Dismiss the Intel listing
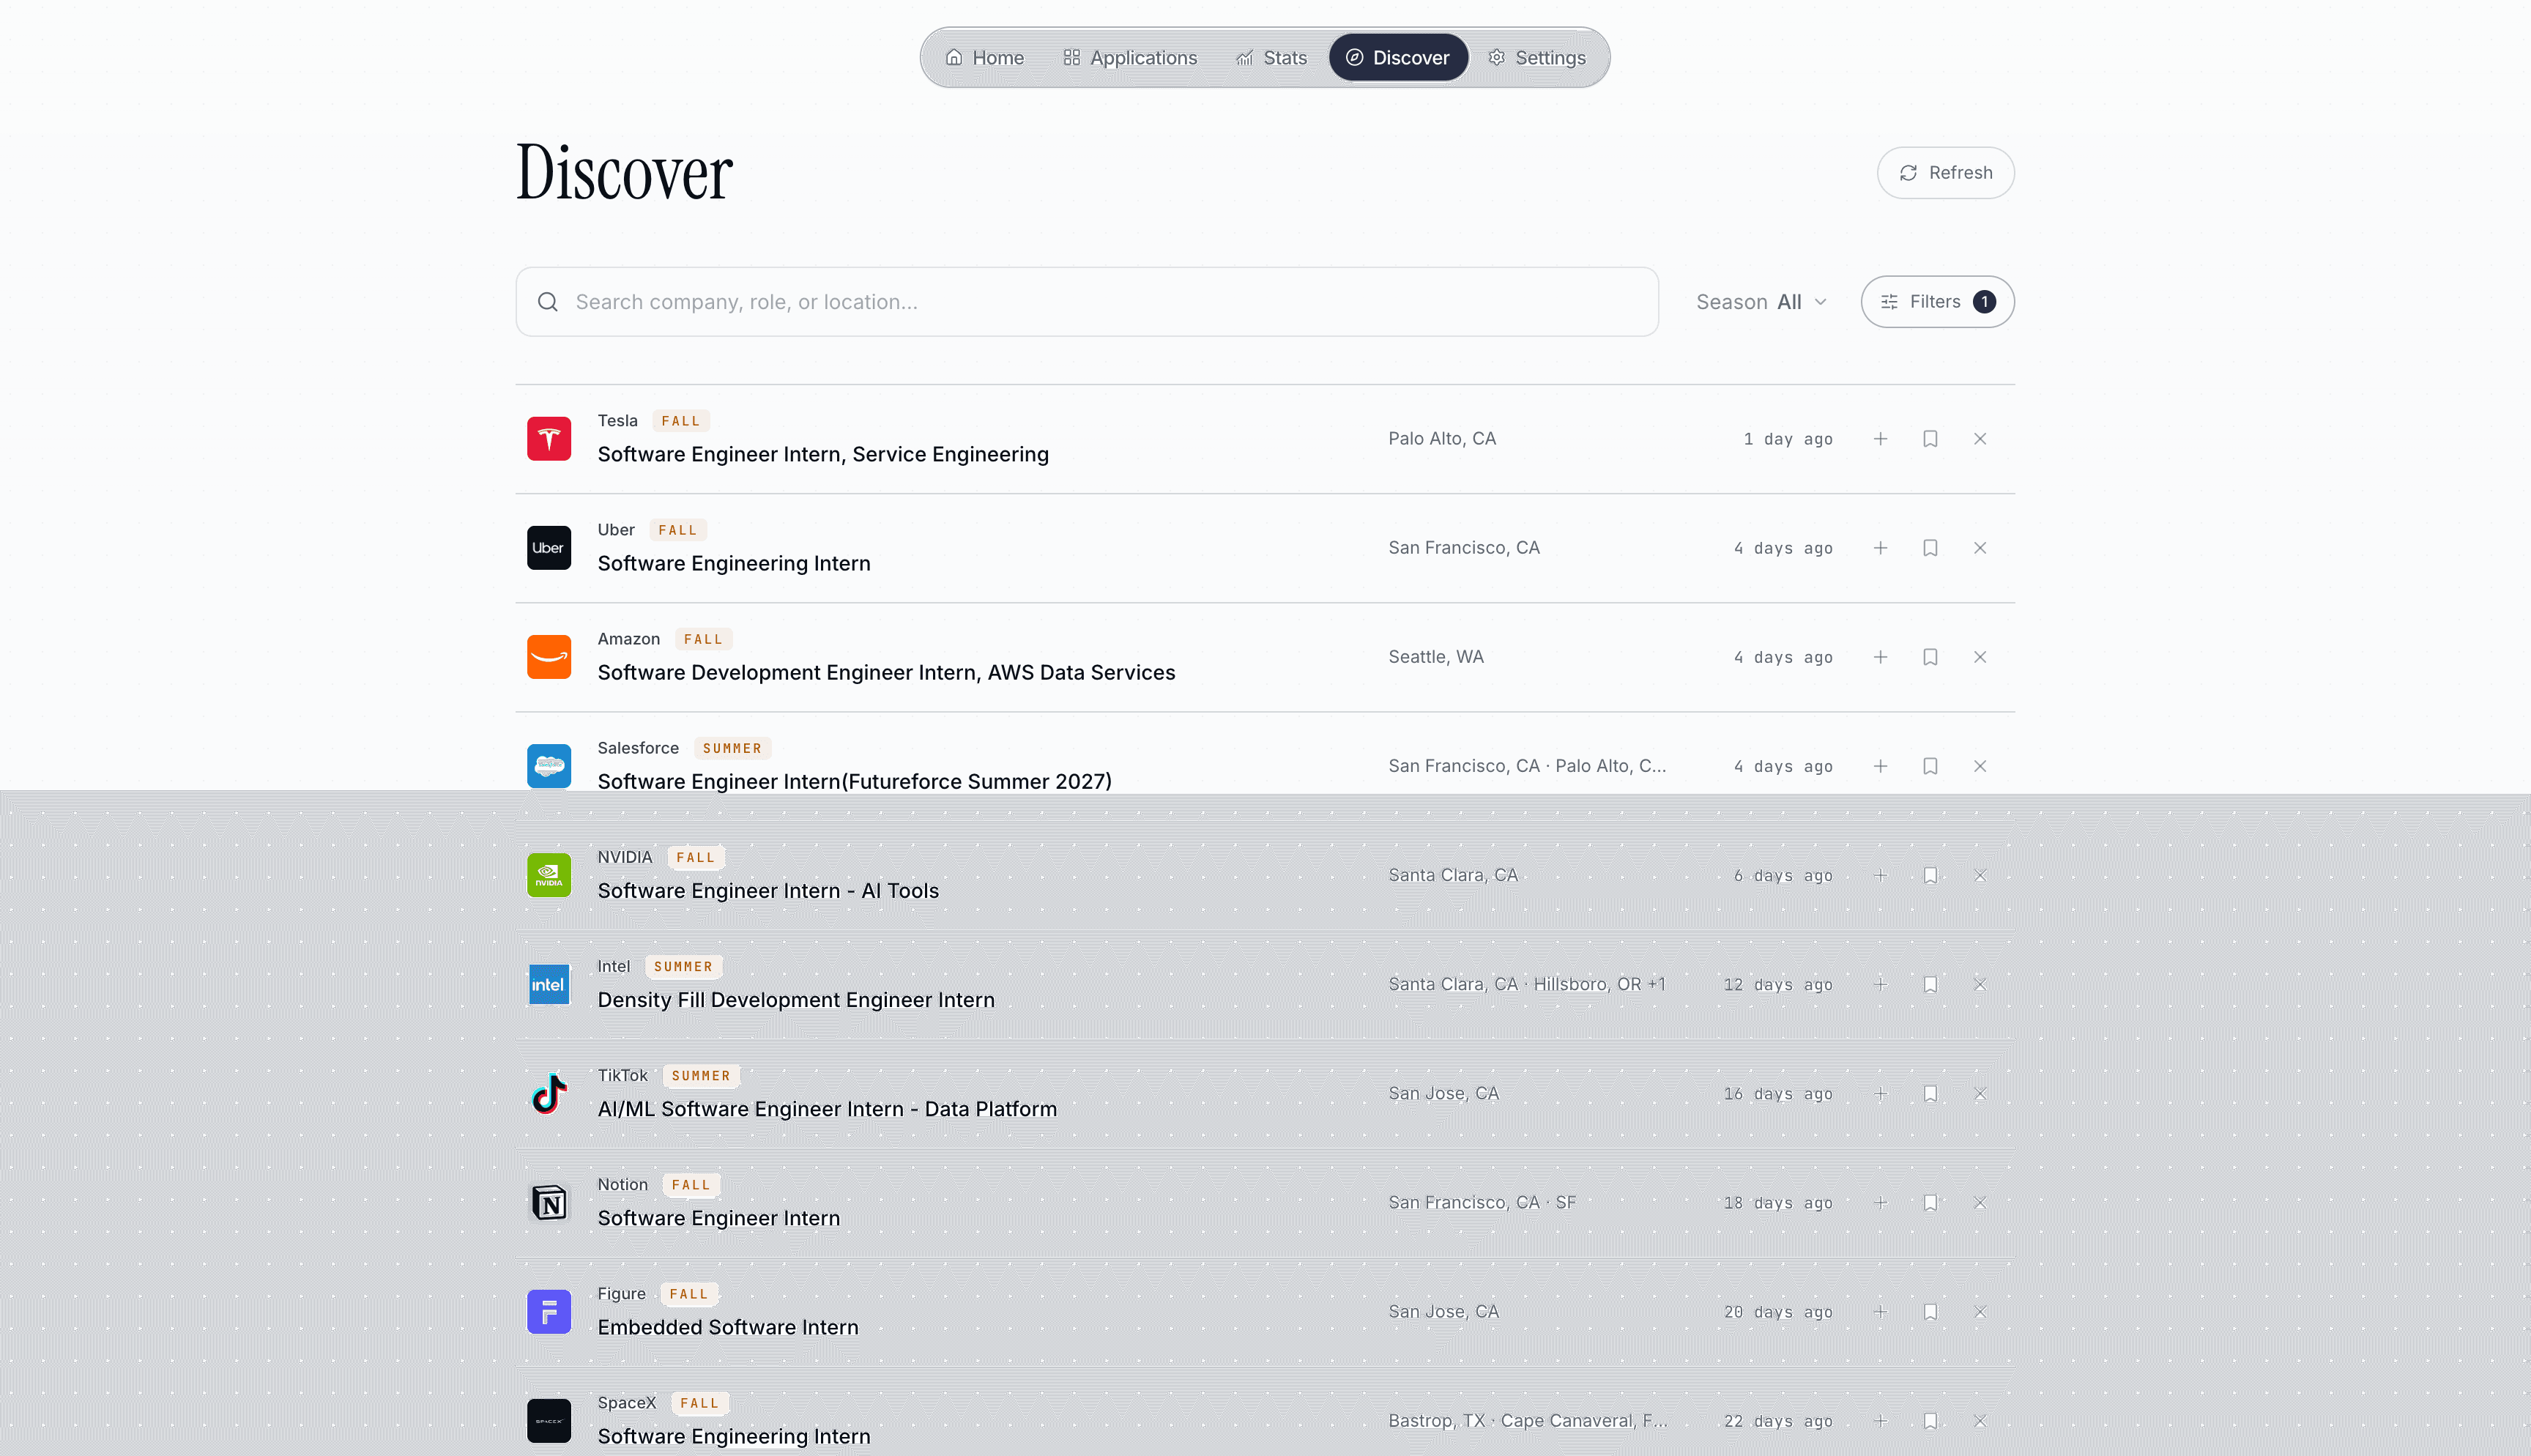The width and height of the screenshot is (2531, 1456). 1980,984
